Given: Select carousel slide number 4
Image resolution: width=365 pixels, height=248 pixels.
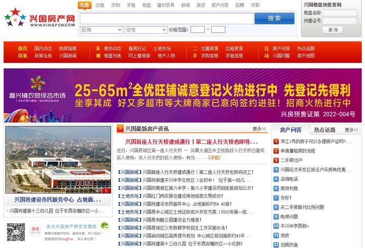Looking at the screenshot, I should [97, 190].
